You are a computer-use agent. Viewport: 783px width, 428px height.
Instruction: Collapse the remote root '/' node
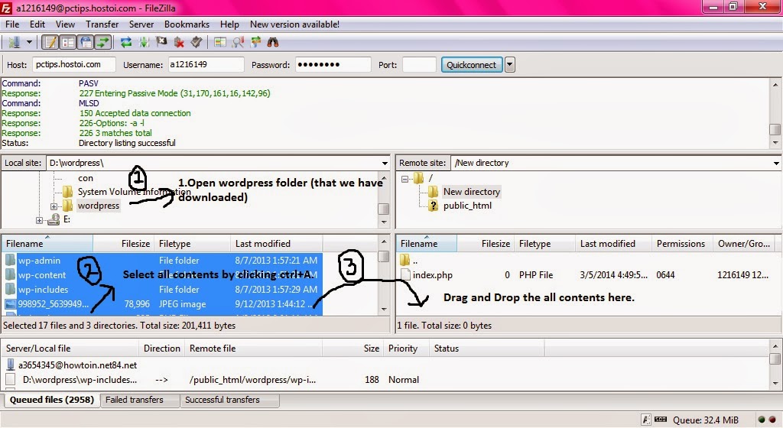click(405, 179)
